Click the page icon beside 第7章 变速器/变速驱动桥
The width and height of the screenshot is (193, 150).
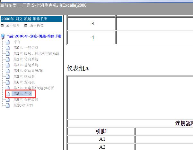[8, 88]
